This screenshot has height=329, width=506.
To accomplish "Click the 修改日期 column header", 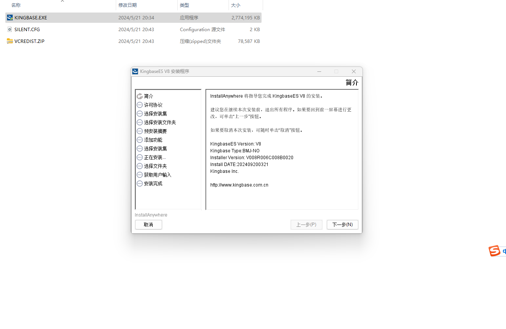I will pyautogui.click(x=128, y=6).
